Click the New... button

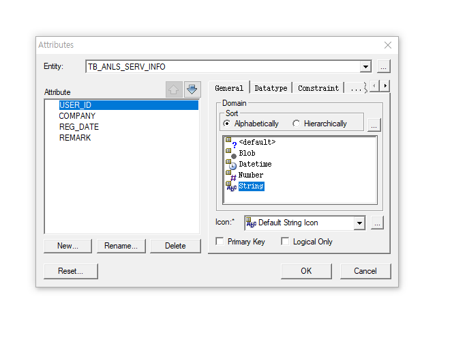(68, 246)
